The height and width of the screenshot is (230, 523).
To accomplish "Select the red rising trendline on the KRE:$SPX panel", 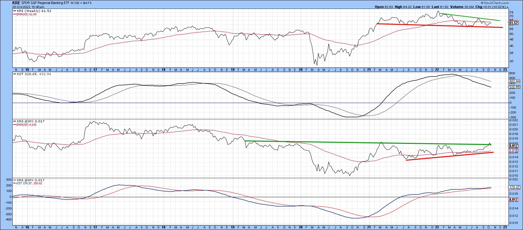I will pyautogui.click(x=450, y=156).
